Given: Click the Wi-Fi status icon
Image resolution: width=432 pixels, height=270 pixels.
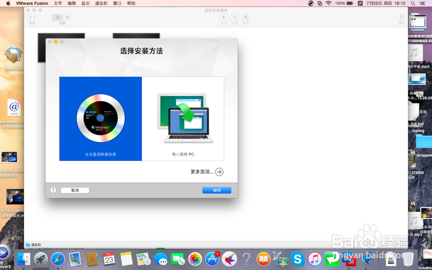Looking at the screenshot, I should pyautogui.click(x=328, y=3).
